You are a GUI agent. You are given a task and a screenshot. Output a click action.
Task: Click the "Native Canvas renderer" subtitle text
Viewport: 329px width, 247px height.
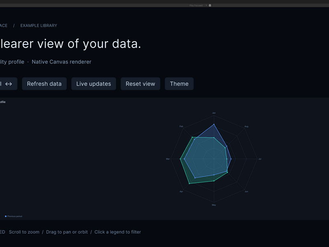point(61,62)
